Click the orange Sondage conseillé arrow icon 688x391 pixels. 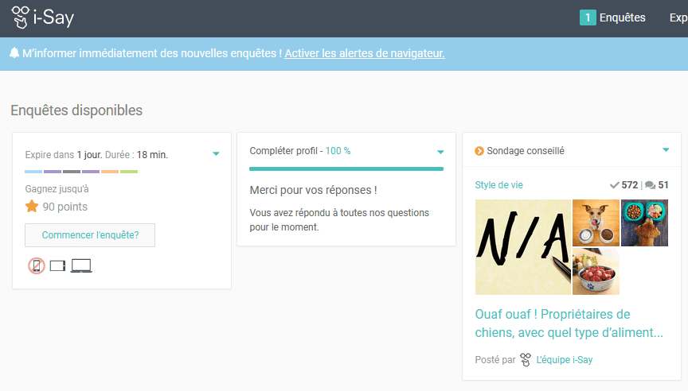pyautogui.click(x=479, y=151)
